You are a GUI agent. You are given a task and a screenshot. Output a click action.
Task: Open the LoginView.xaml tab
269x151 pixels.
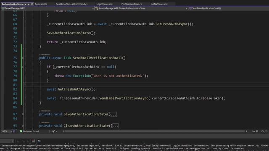coord(104,4)
